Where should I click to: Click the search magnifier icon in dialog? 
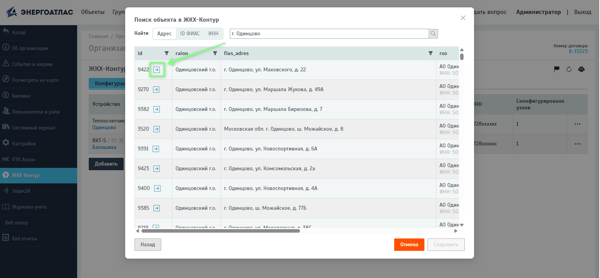pyautogui.click(x=433, y=34)
